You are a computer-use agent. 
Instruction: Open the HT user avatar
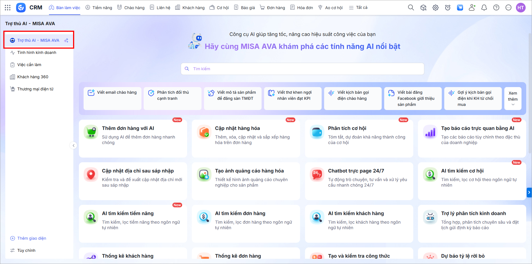click(x=521, y=8)
